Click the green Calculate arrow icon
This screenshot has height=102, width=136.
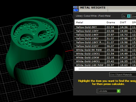118,91
